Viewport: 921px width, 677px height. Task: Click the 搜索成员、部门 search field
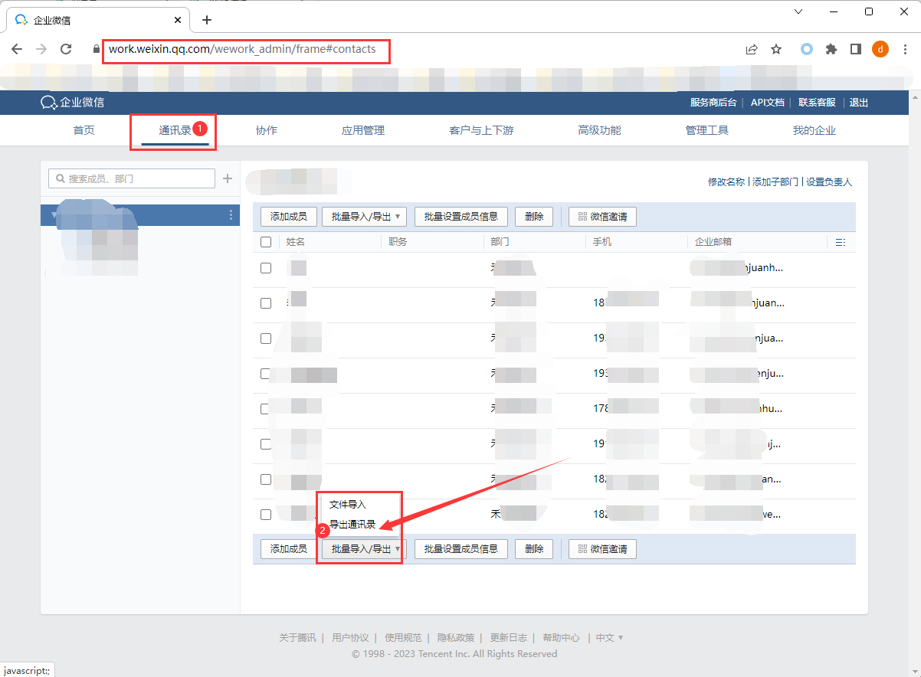pyautogui.click(x=132, y=178)
